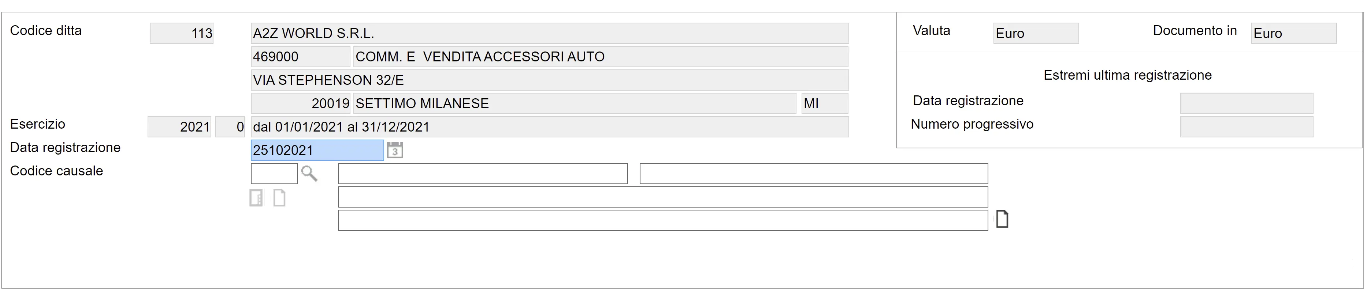This screenshot has height=300, width=1367.
Task: Open the calendar date picker icon
Action: coord(395,150)
